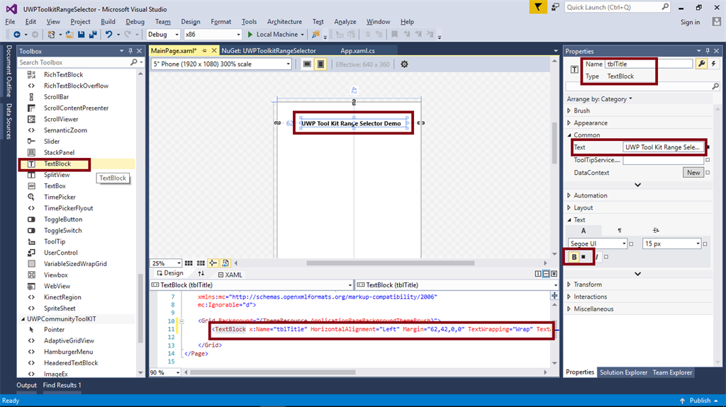Expand the Brush property category
Image resolution: width=726 pixels, height=407 pixels.
[569, 110]
